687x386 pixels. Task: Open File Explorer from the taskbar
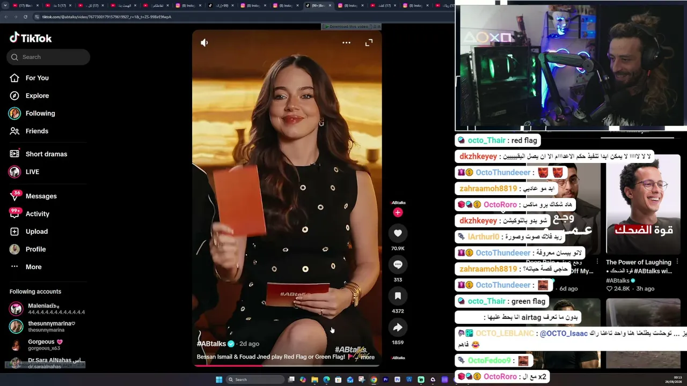click(315, 380)
